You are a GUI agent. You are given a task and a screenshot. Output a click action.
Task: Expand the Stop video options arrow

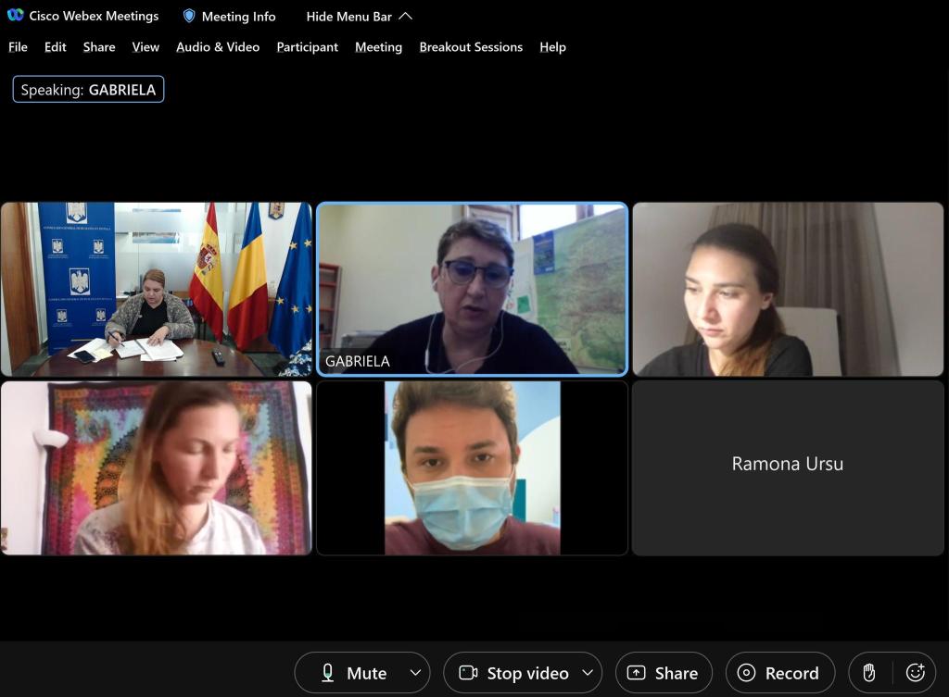[x=587, y=673]
